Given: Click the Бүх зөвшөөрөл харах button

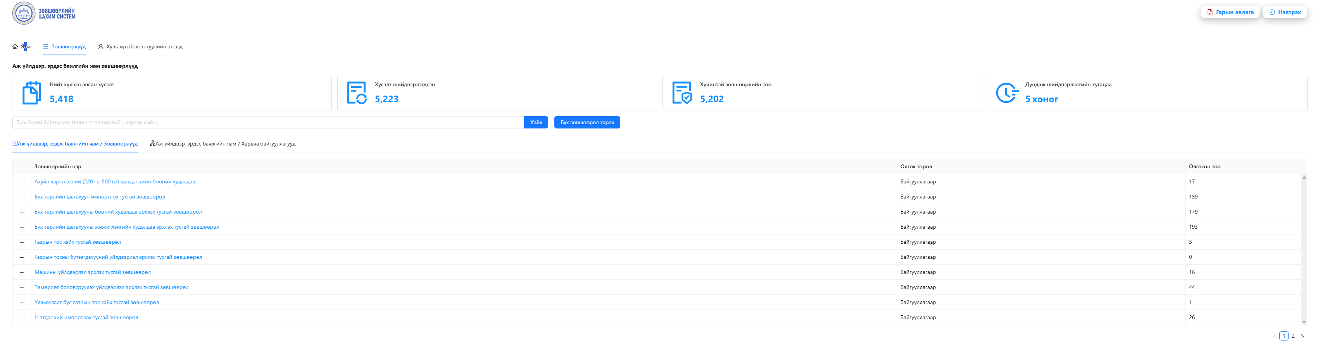Looking at the screenshot, I should [x=587, y=123].
